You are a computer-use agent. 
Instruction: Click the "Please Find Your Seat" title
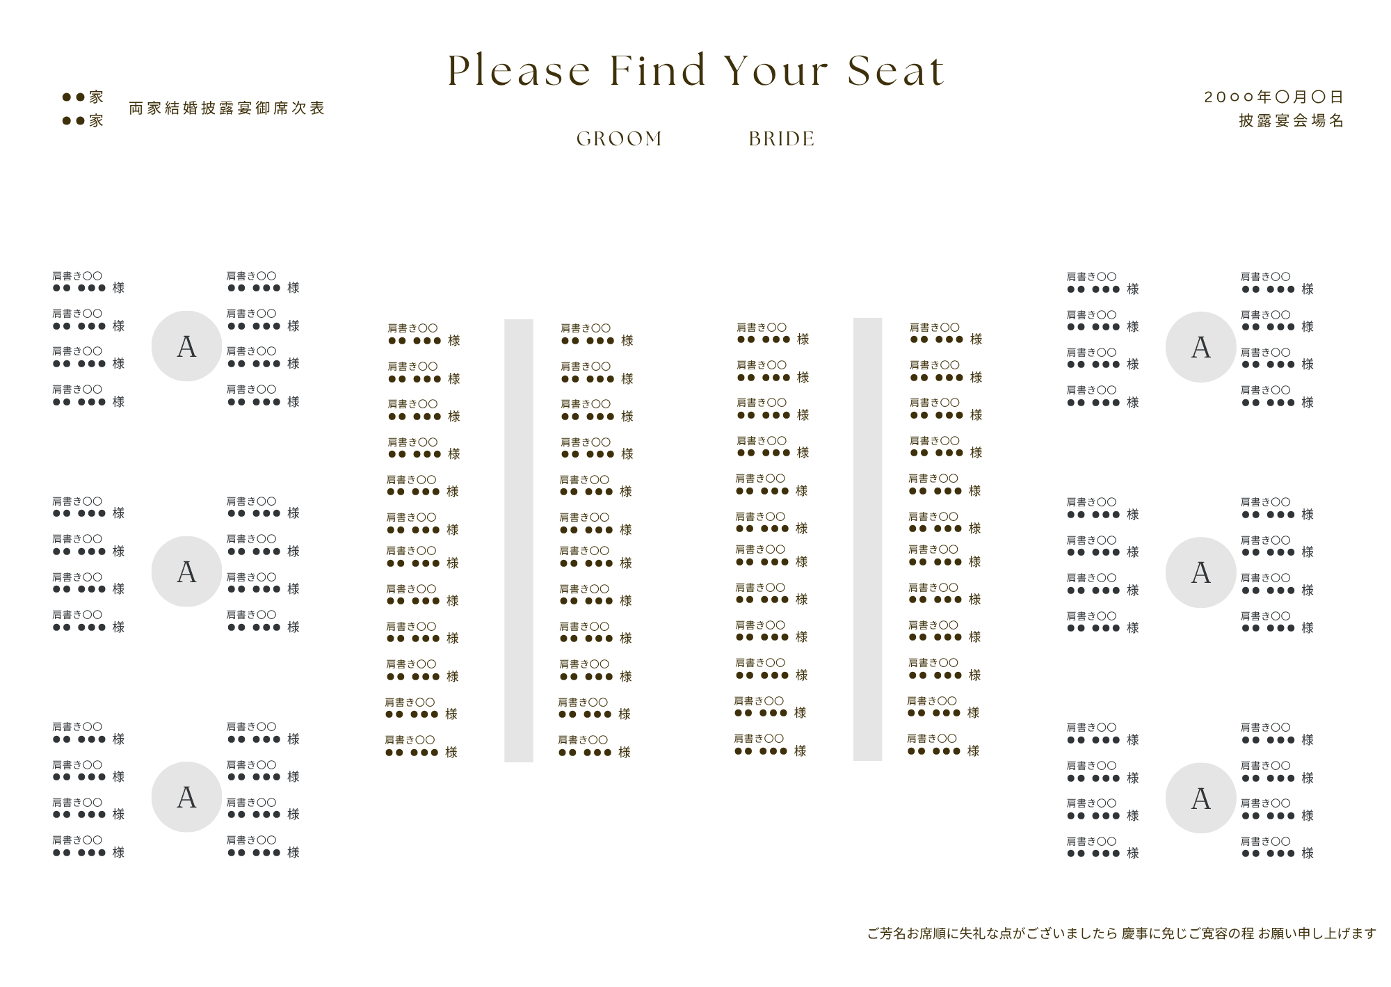pyautogui.click(x=695, y=70)
